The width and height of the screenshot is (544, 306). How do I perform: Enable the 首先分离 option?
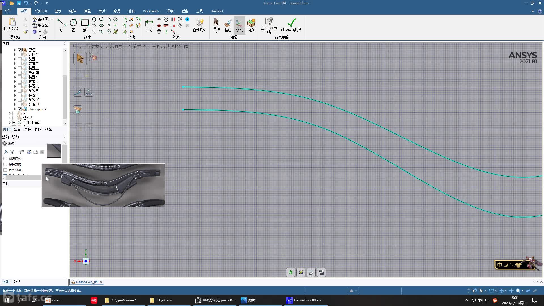point(5,170)
